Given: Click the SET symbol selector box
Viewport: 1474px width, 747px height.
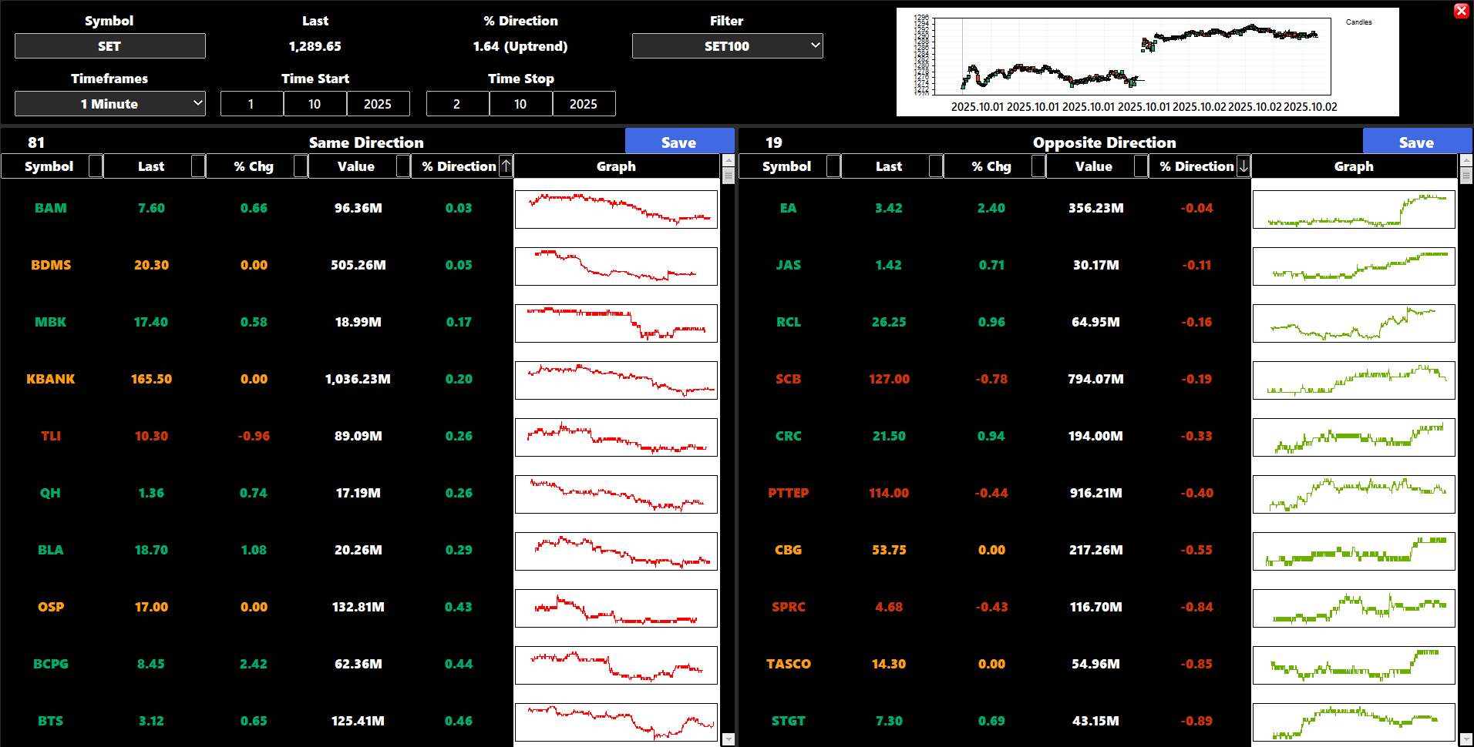Looking at the screenshot, I should (x=109, y=46).
